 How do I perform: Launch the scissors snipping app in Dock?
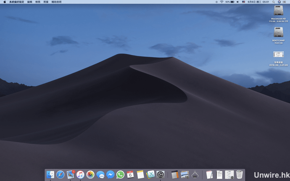[x=150, y=175]
